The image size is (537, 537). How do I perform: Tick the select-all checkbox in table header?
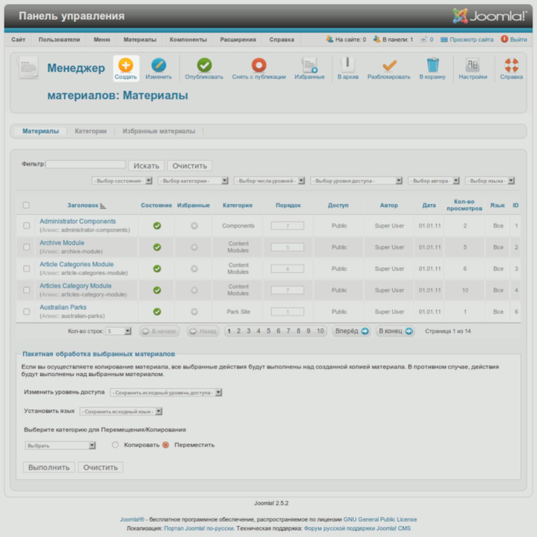tap(26, 205)
